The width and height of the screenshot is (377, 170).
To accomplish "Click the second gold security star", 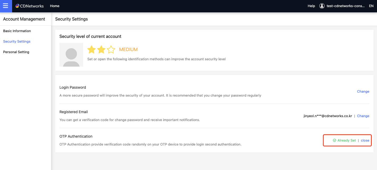I will click(x=101, y=49).
